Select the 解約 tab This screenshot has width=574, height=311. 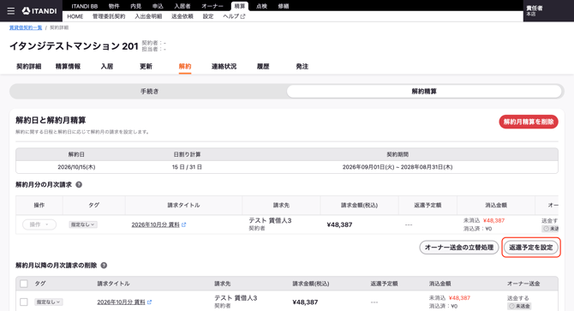[x=185, y=67]
